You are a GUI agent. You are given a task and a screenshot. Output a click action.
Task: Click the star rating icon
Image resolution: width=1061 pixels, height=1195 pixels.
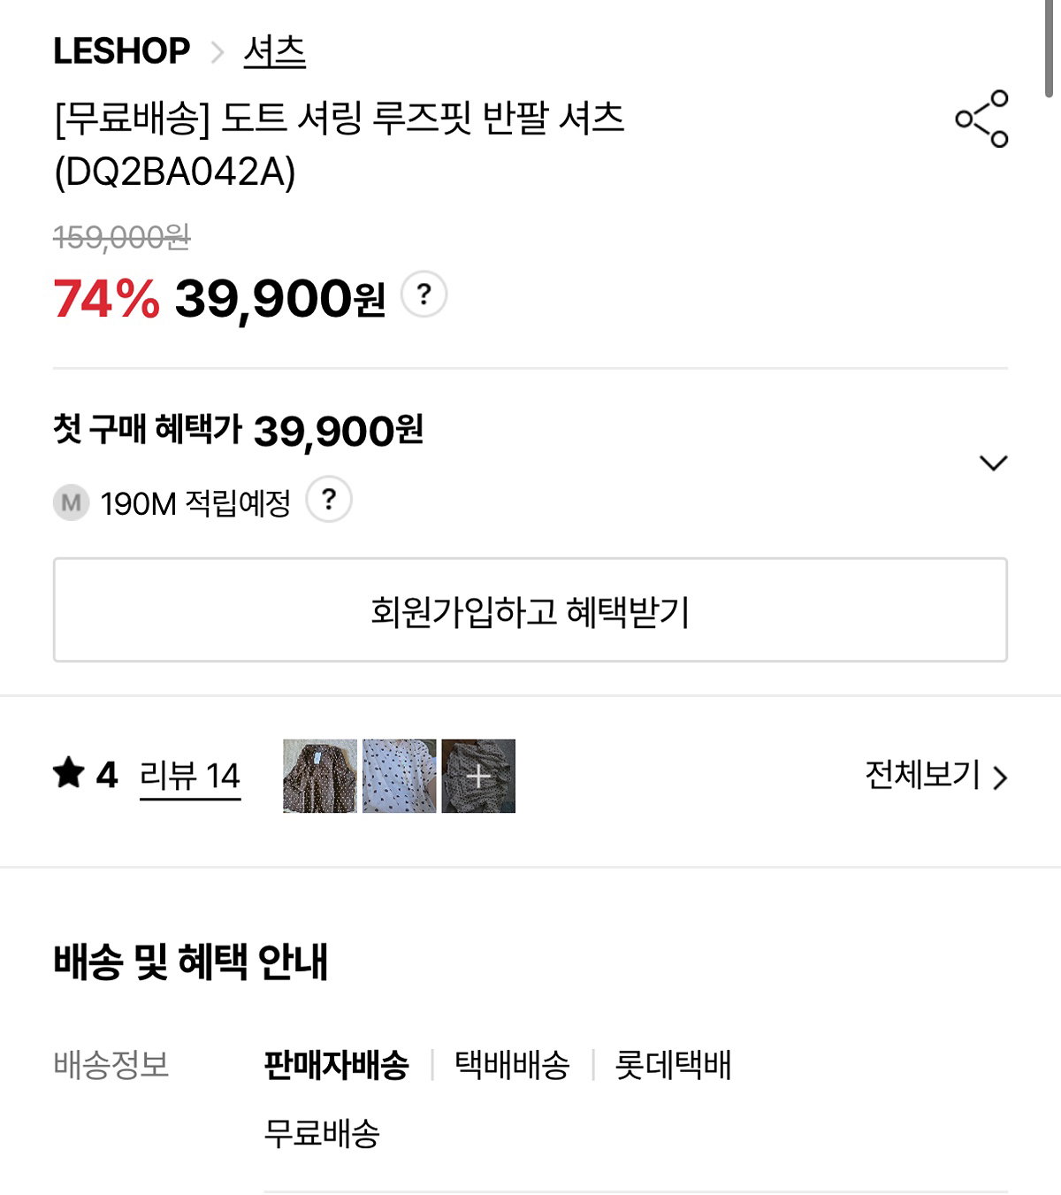(69, 774)
